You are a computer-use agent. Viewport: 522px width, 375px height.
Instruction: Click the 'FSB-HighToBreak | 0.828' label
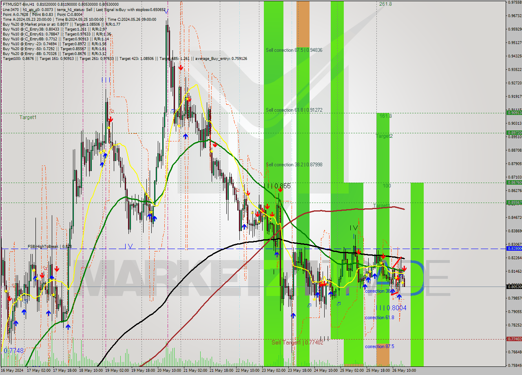point(50,246)
